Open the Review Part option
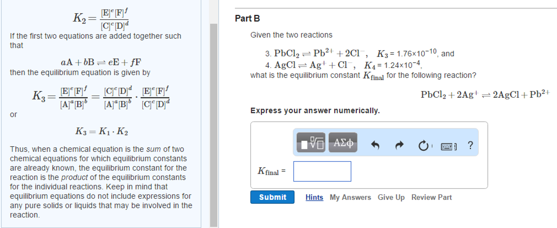 (431, 197)
